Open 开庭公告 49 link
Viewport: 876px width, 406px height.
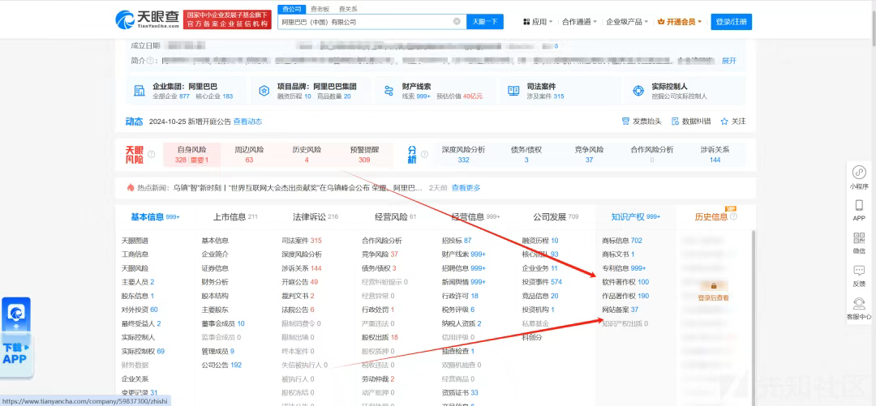(x=300, y=282)
